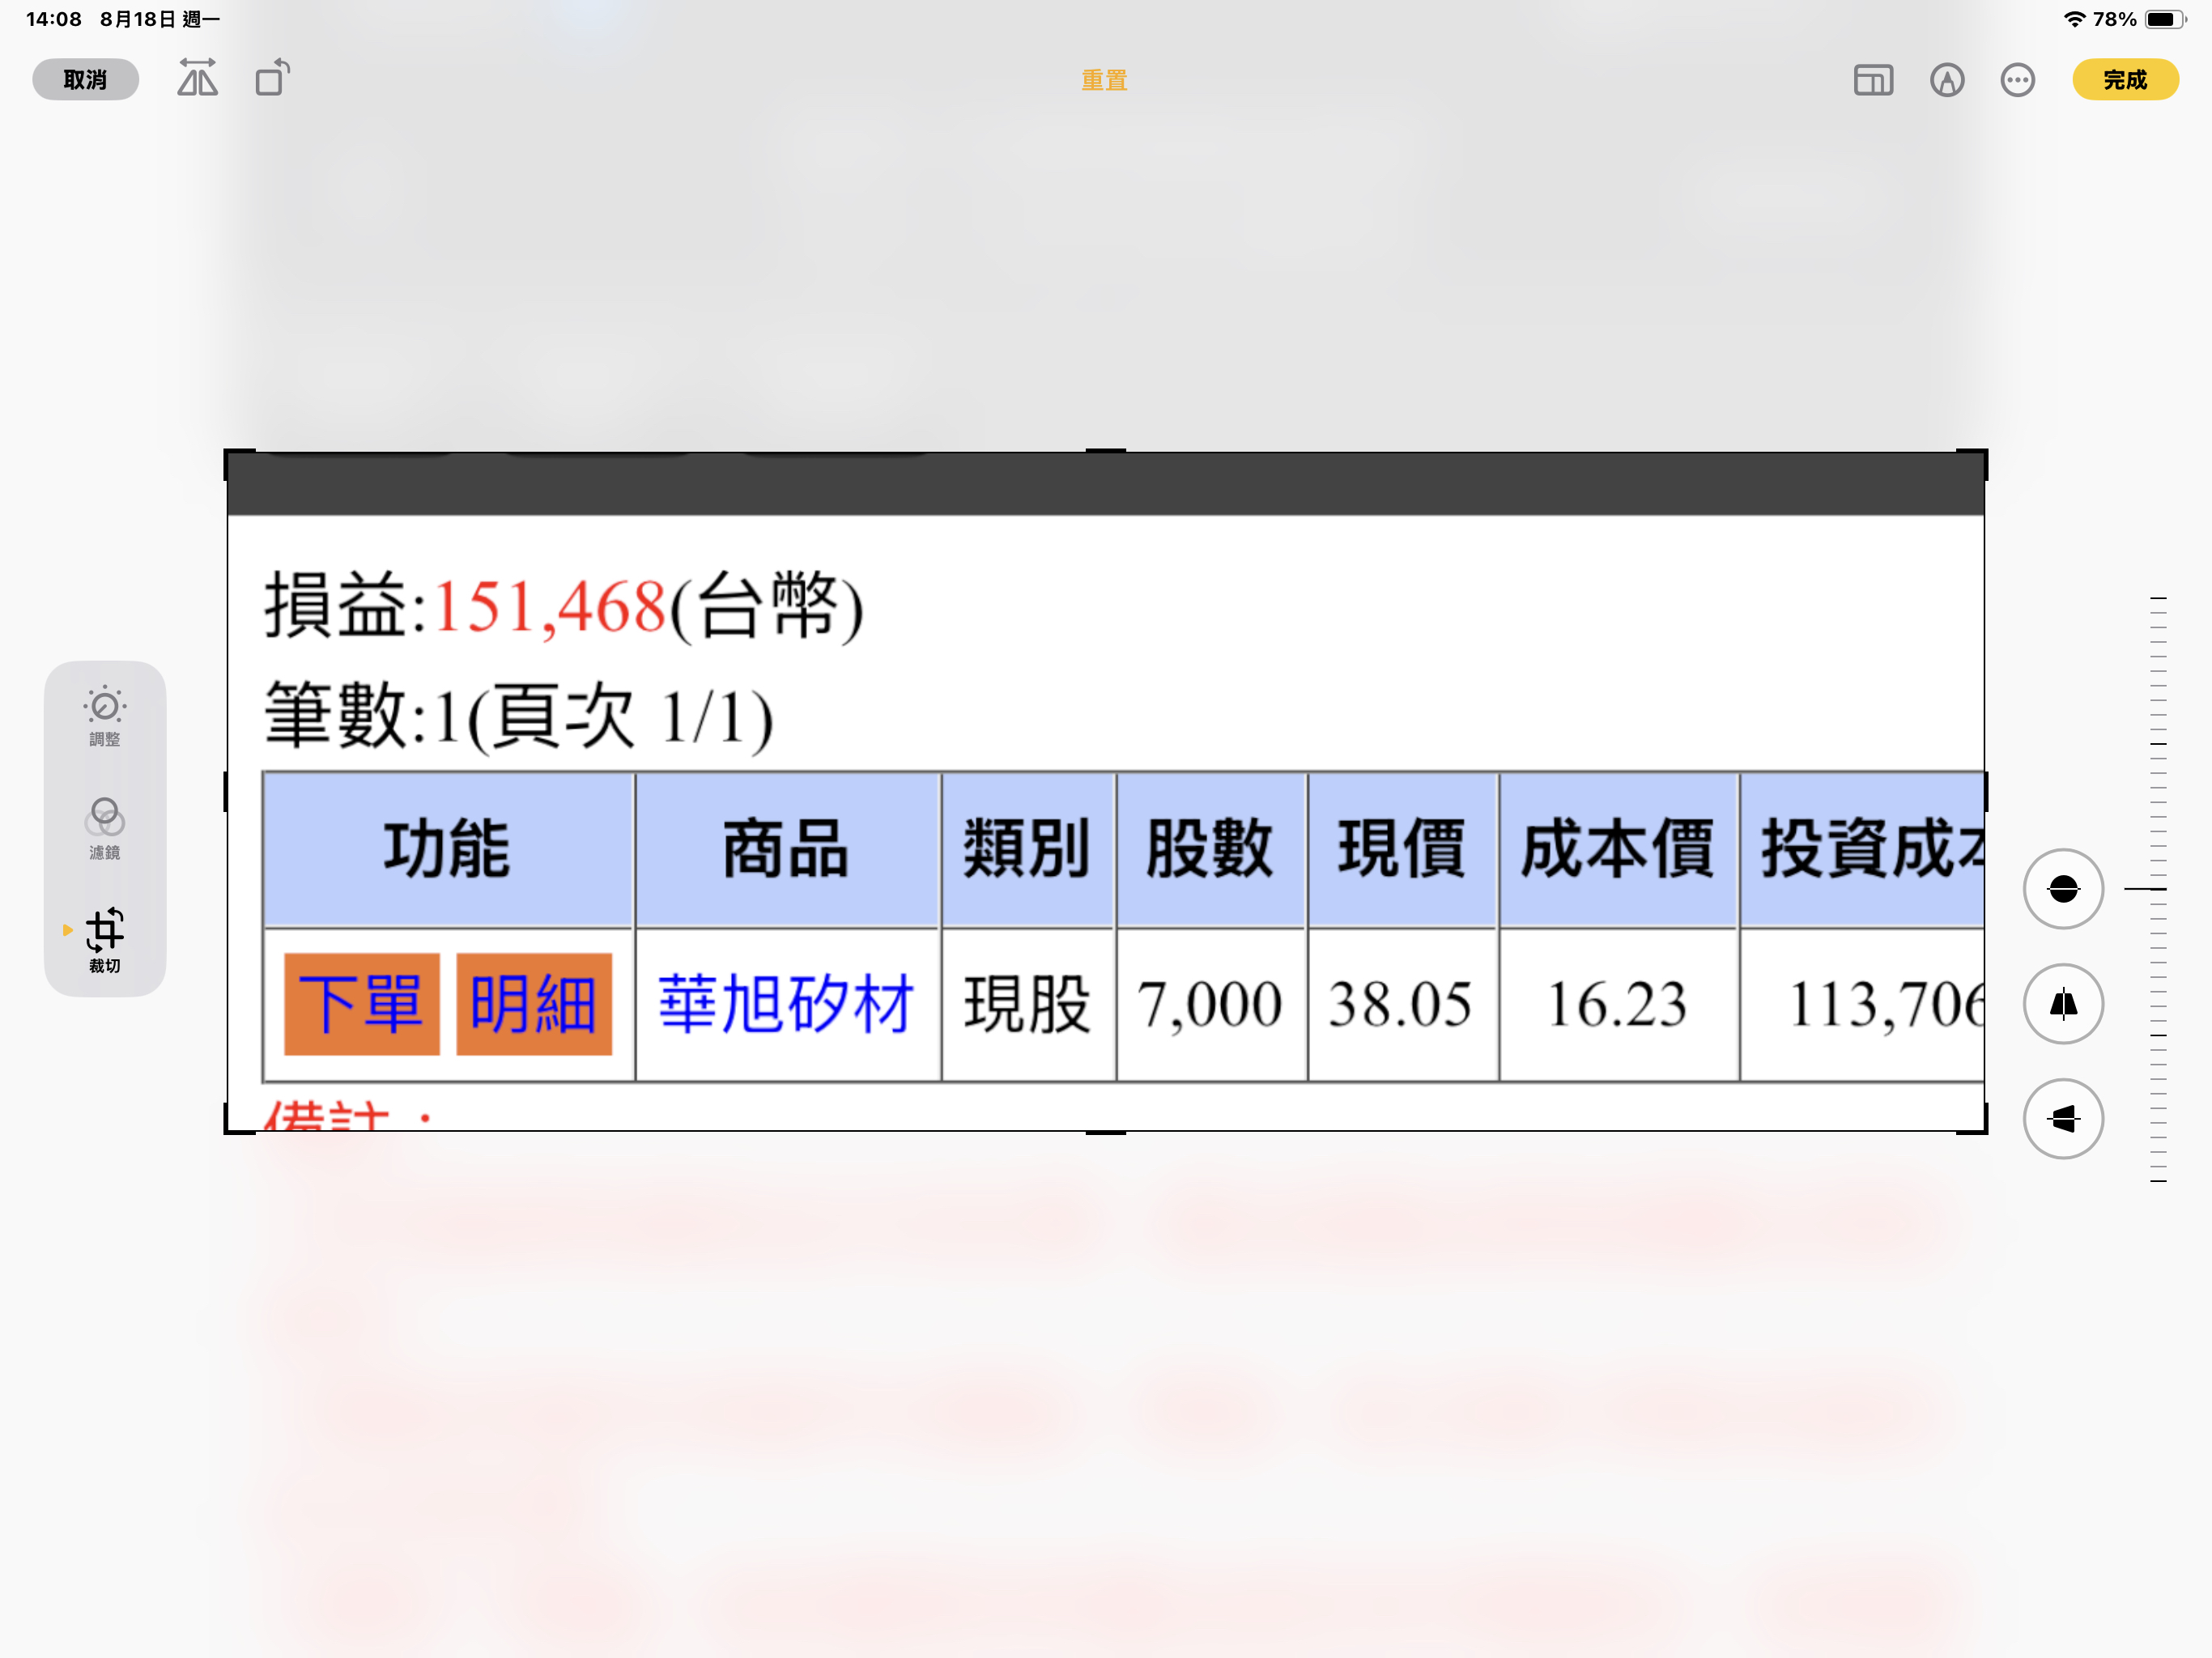The width and height of the screenshot is (2212, 1658).
Task: Click the straighten angle ruler slider
Action: [x=2158, y=888]
